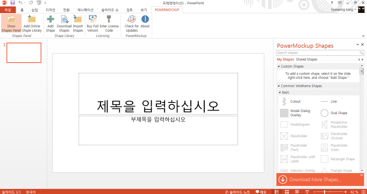Start slideshow from beginning via quick access icon
Viewport: 367px width, 194px height.
[x=39, y=3]
